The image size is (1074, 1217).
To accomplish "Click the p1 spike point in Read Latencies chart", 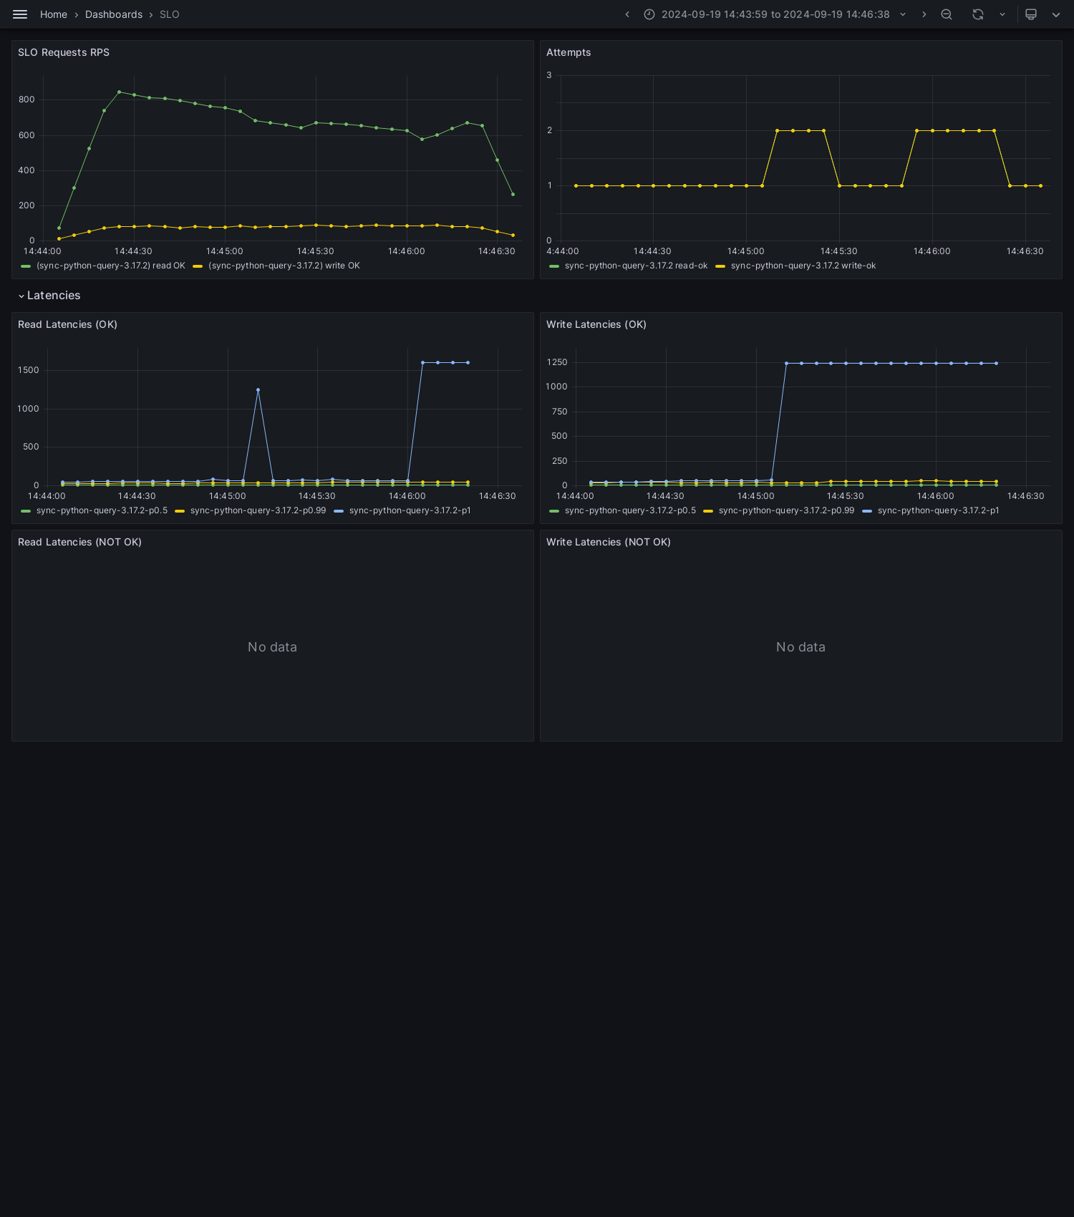I will [x=258, y=389].
